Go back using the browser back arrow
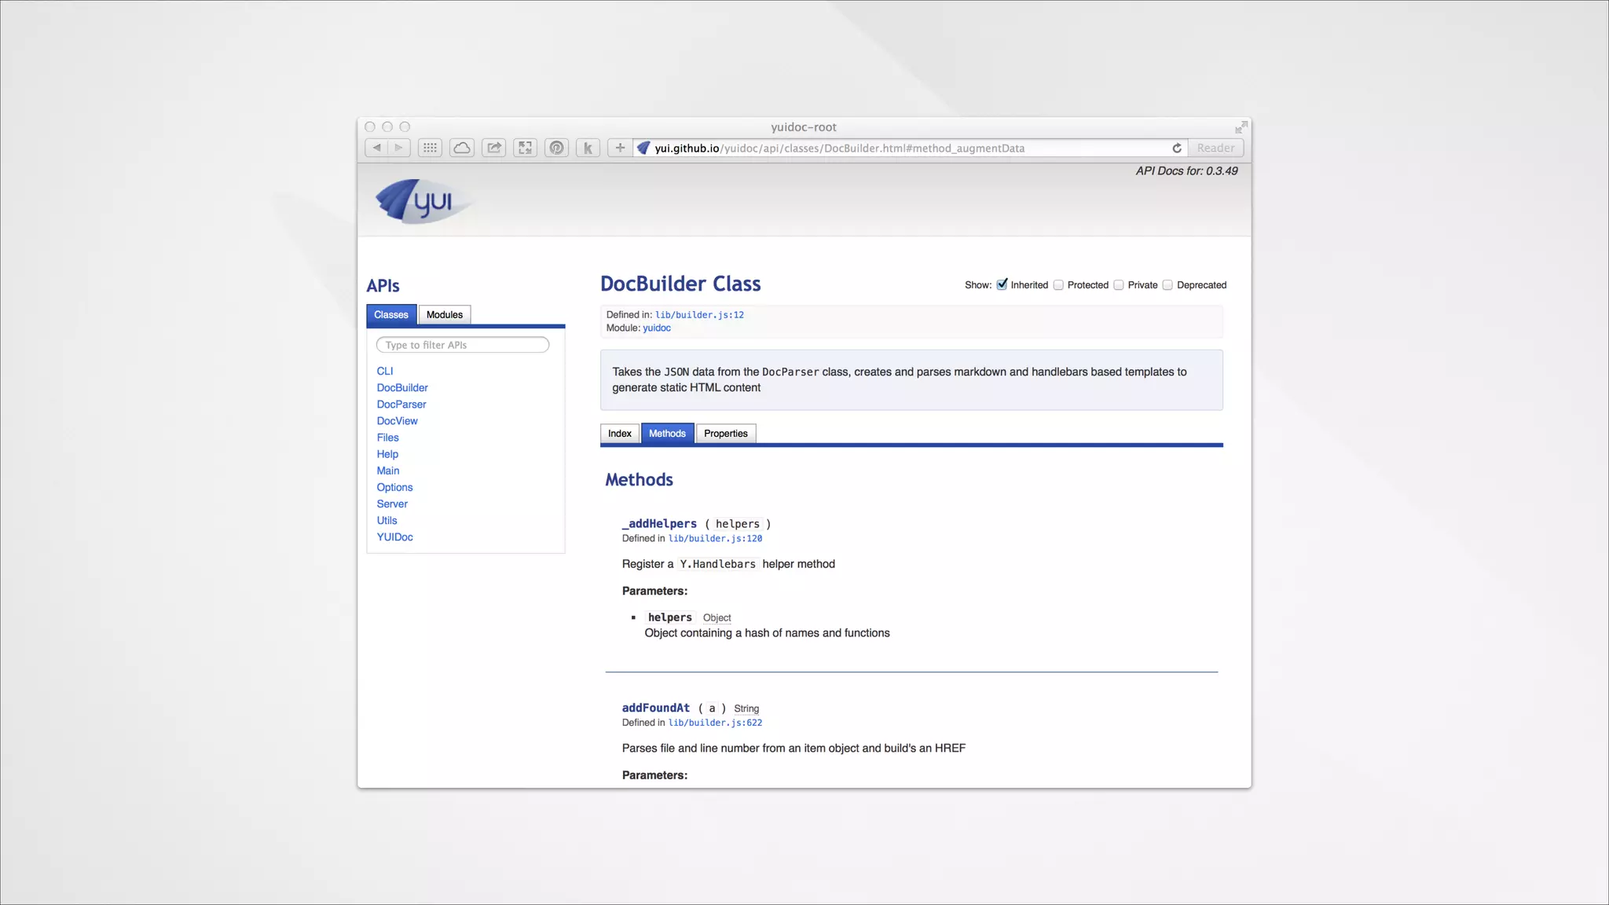 coord(377,148)
